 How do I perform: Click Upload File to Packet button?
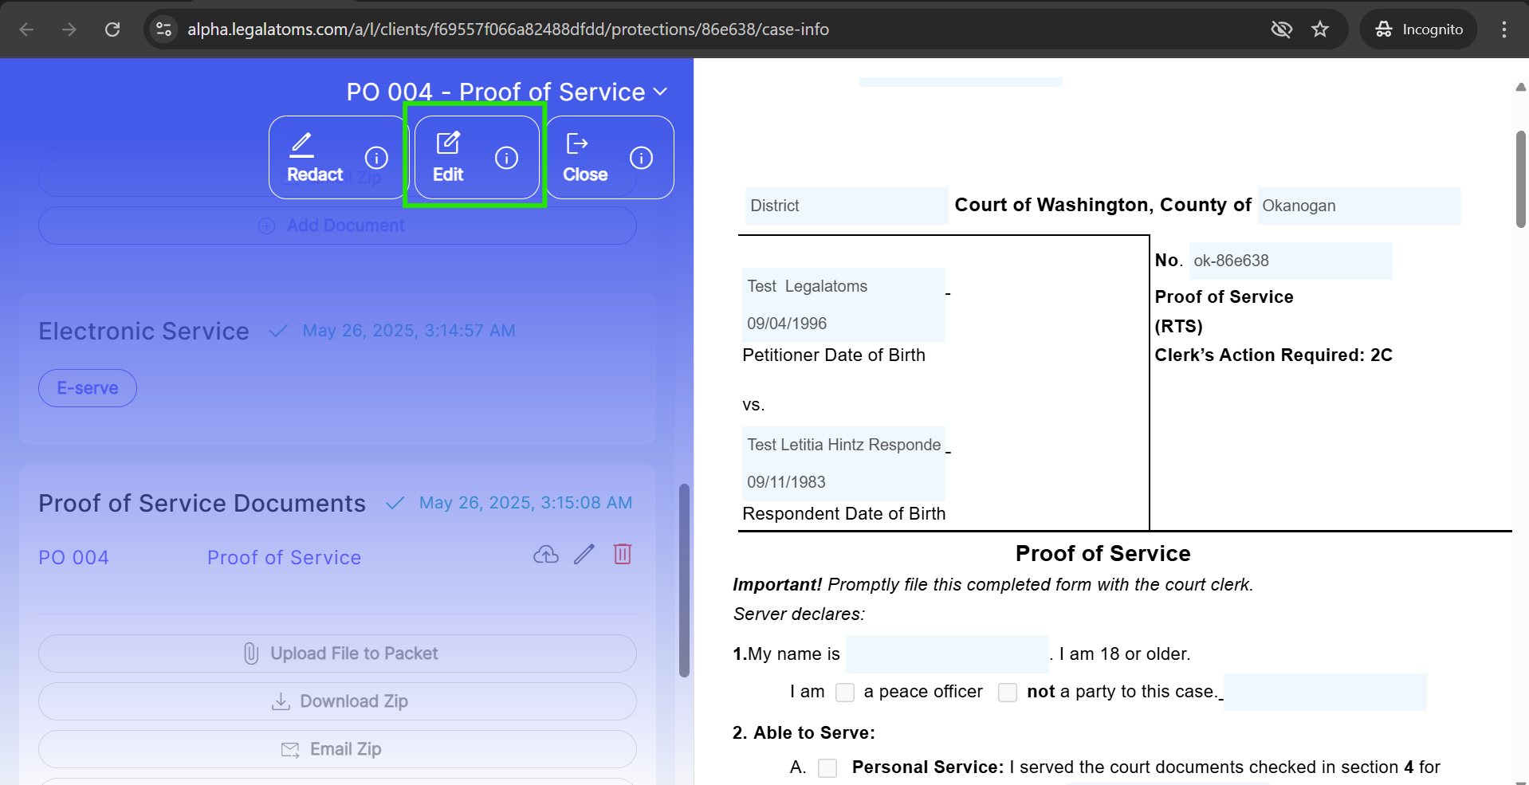337,654
